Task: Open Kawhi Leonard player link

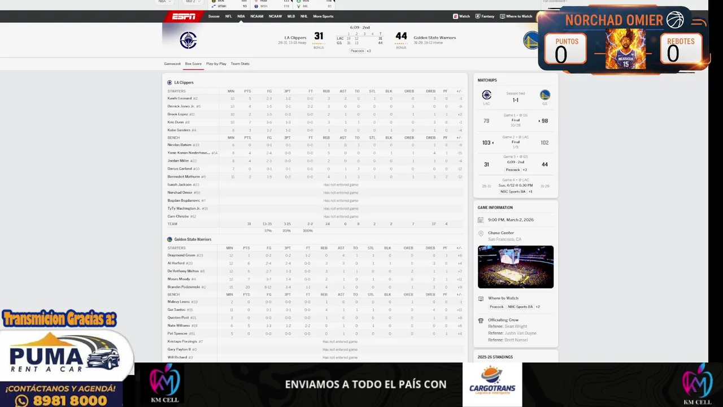Action: pyautogui.click(x=179, y=98)
